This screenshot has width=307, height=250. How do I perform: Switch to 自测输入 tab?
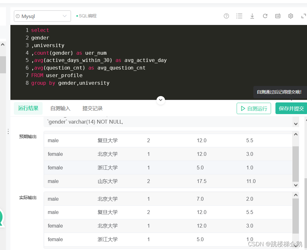[60, 108]
